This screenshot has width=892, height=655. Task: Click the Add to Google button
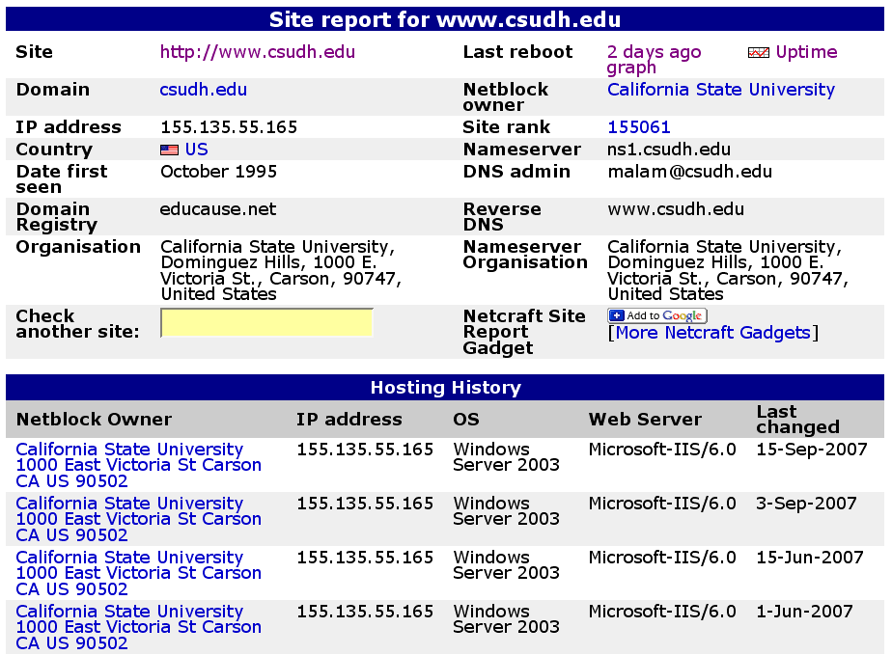[657, 315]
